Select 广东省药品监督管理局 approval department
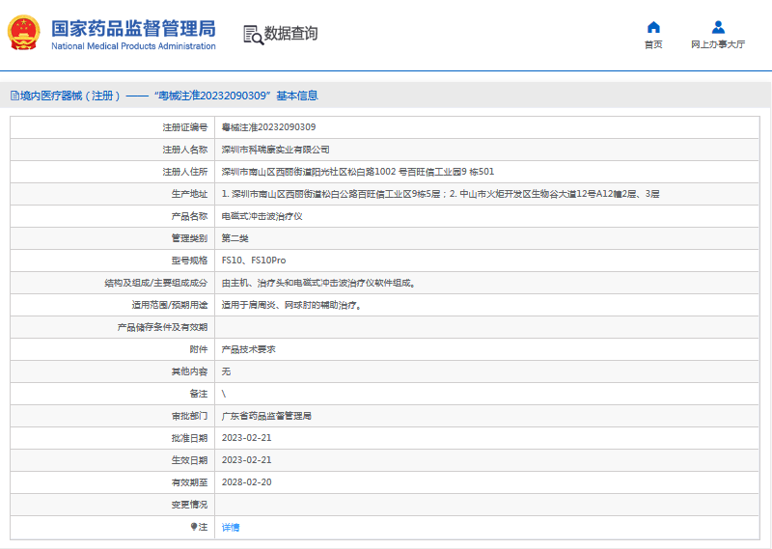 click(x=266, y=416)
